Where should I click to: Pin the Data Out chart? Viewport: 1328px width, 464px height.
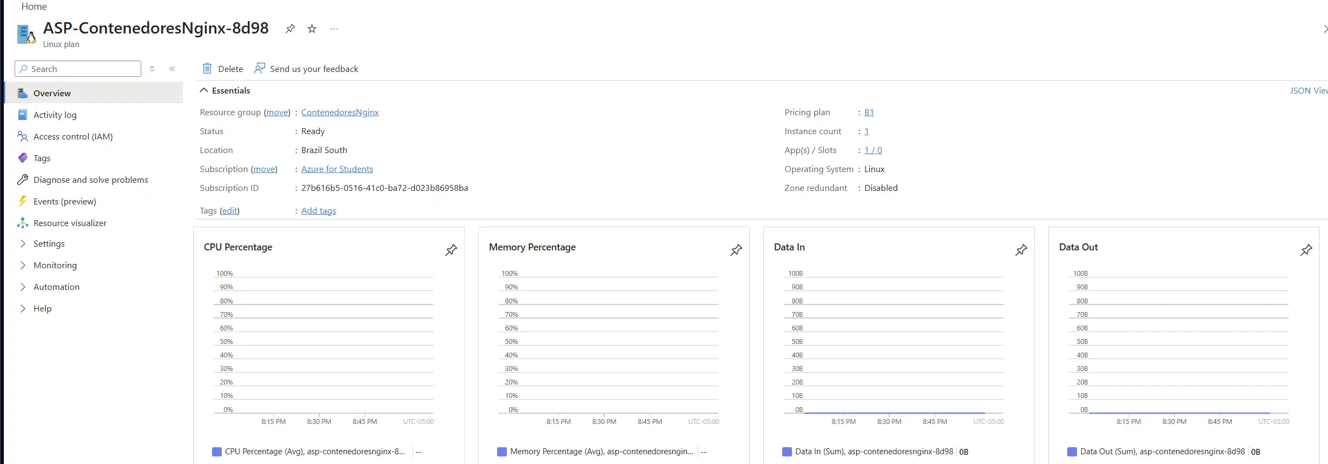coord(1306,250)
